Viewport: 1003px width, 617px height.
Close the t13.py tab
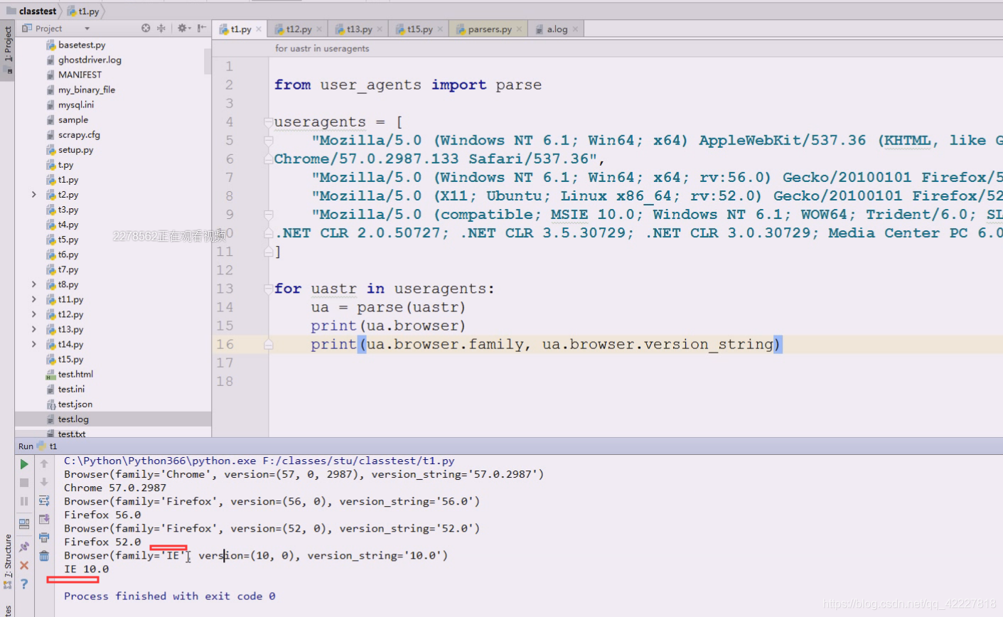pyautogui.click(x=380, y=29)
